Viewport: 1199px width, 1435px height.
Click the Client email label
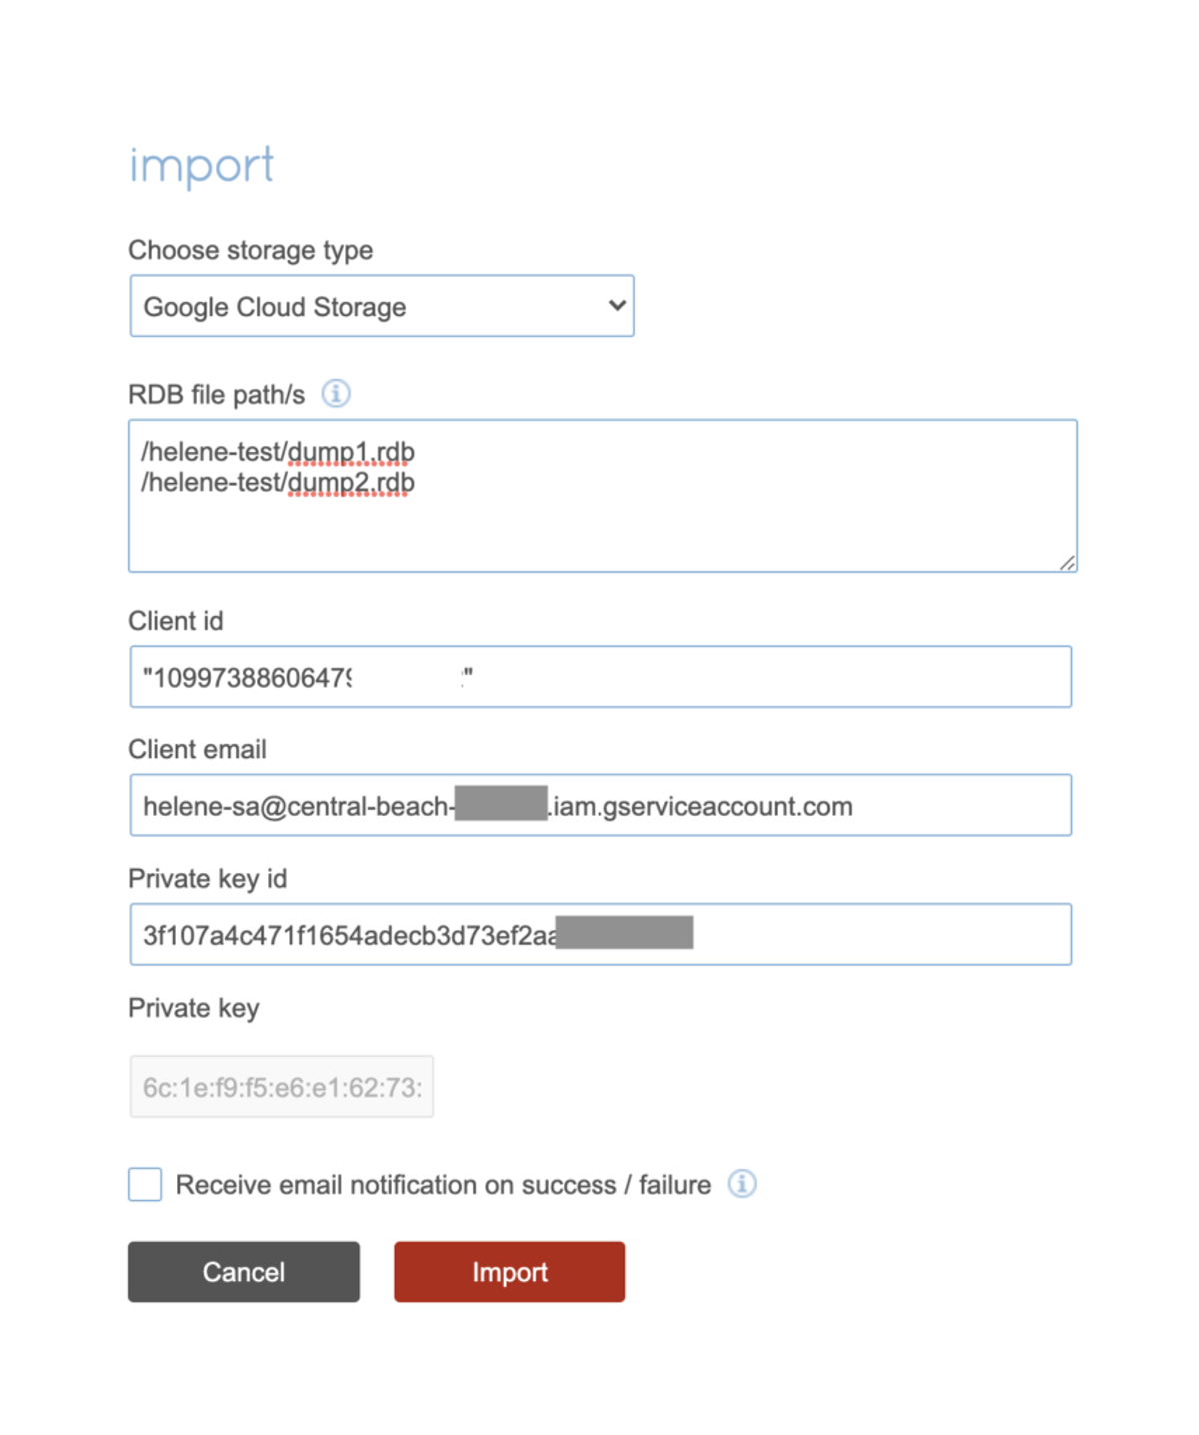point(197,749)
